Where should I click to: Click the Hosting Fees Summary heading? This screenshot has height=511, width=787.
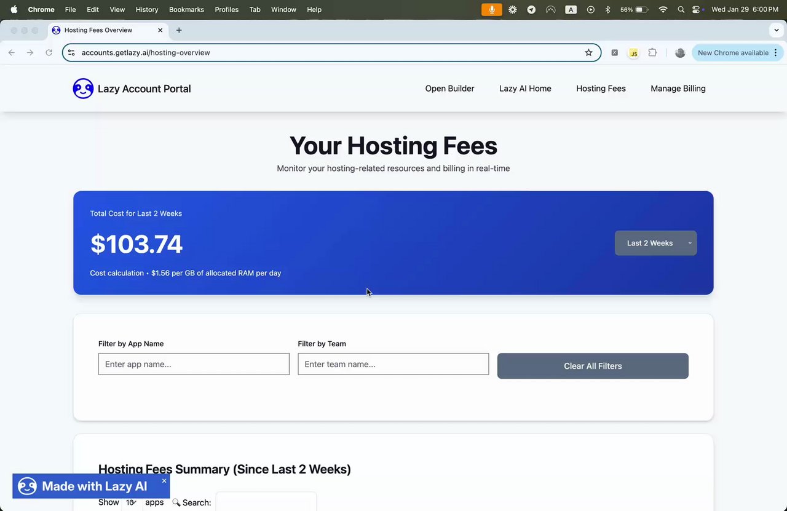224,469
